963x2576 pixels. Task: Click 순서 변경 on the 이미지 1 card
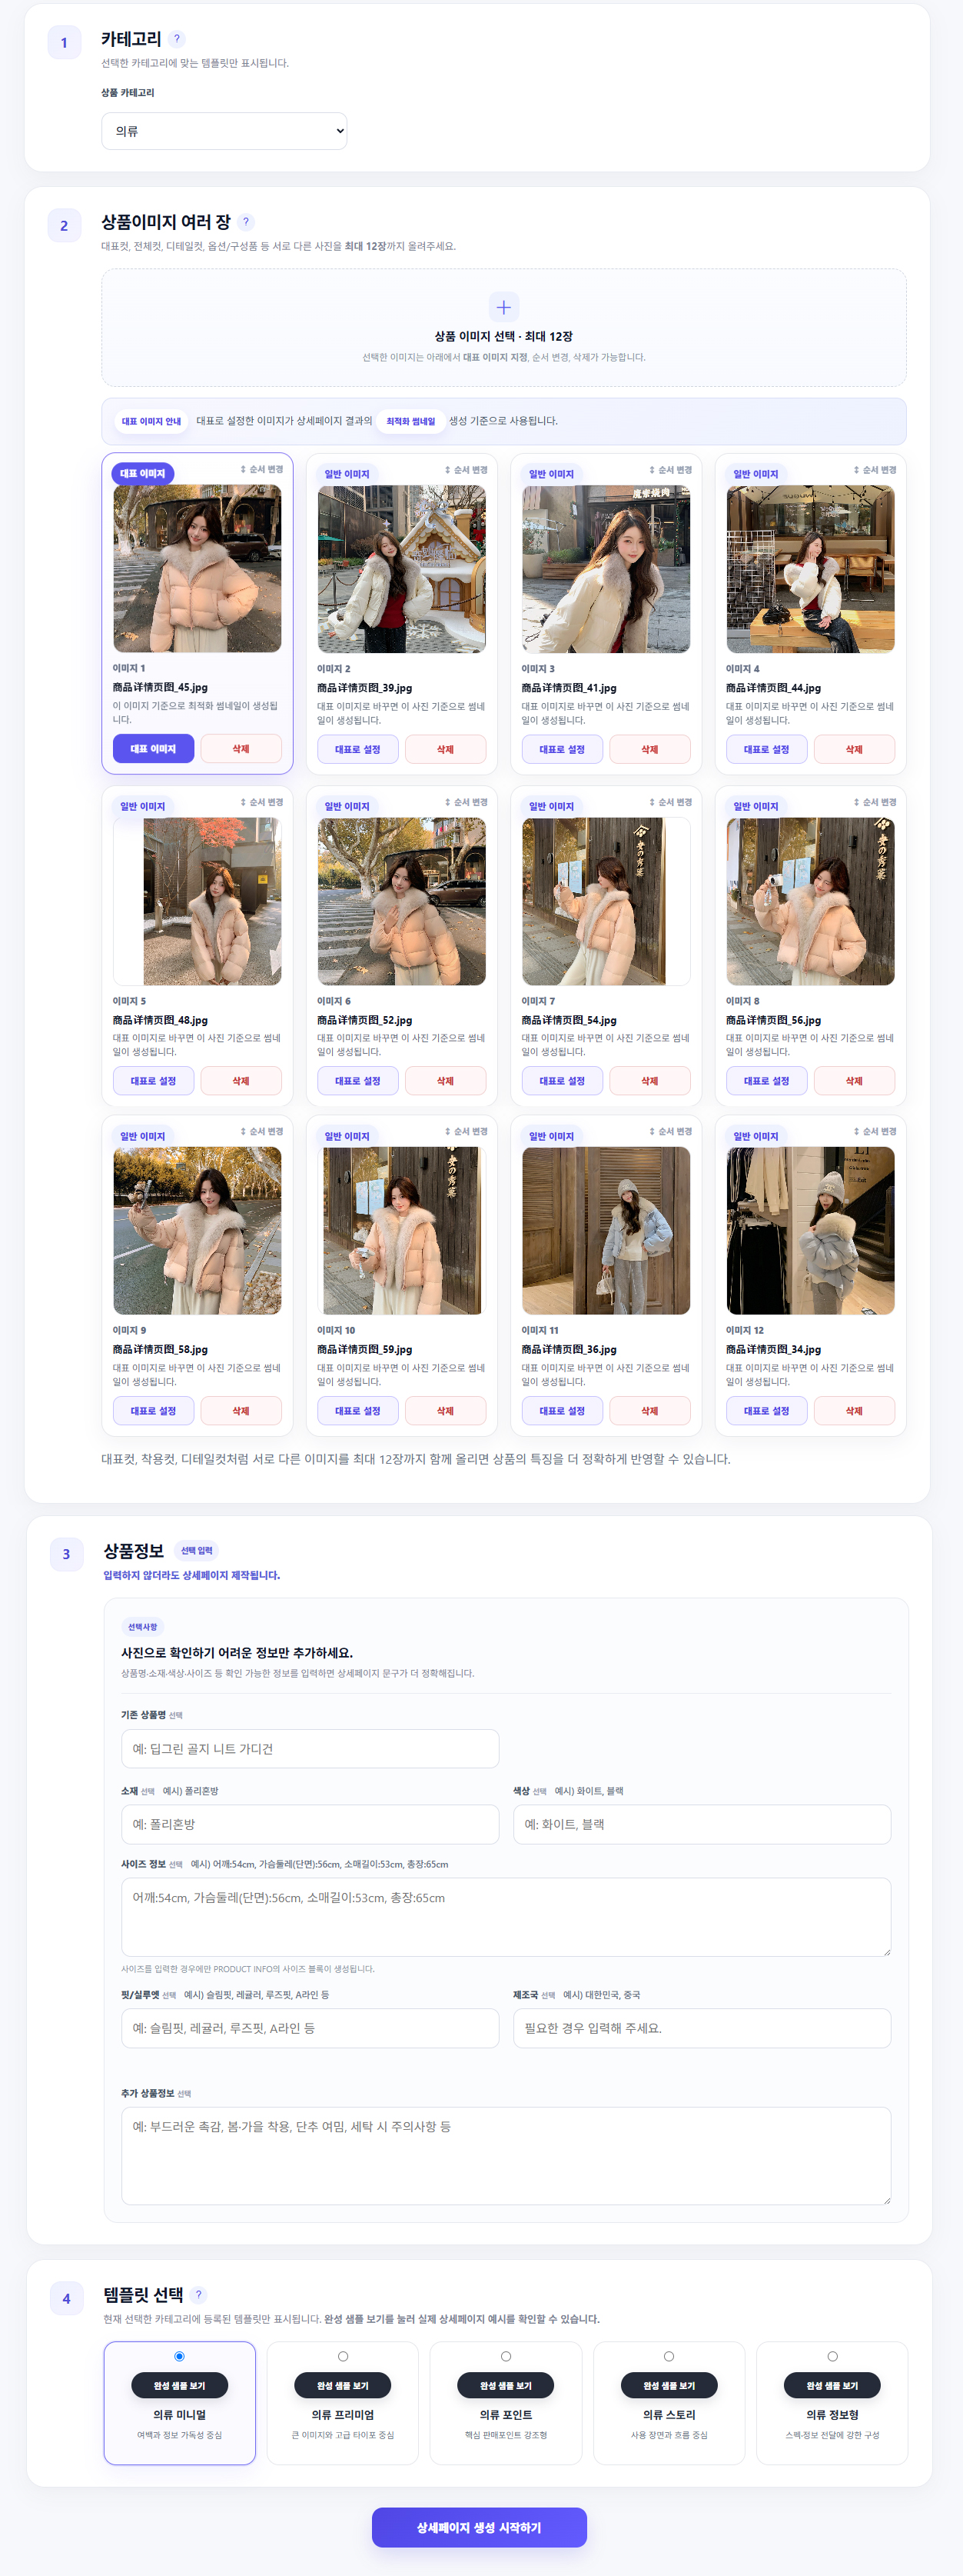point(262,469)
